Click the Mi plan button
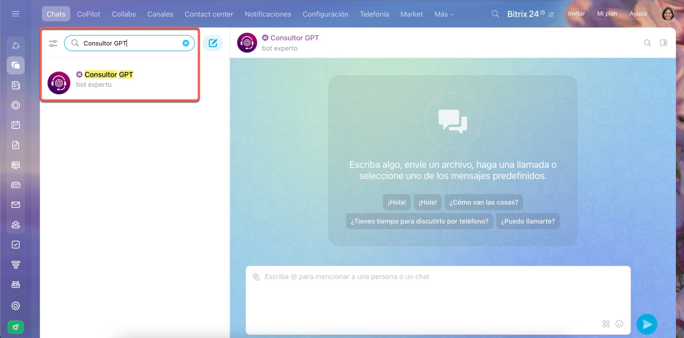 point(607,14)
